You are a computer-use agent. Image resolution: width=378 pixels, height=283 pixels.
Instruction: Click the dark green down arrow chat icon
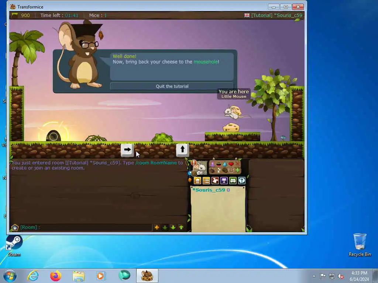coord(165,227)
